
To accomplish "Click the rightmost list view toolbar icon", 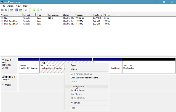I will pos(42,10).
